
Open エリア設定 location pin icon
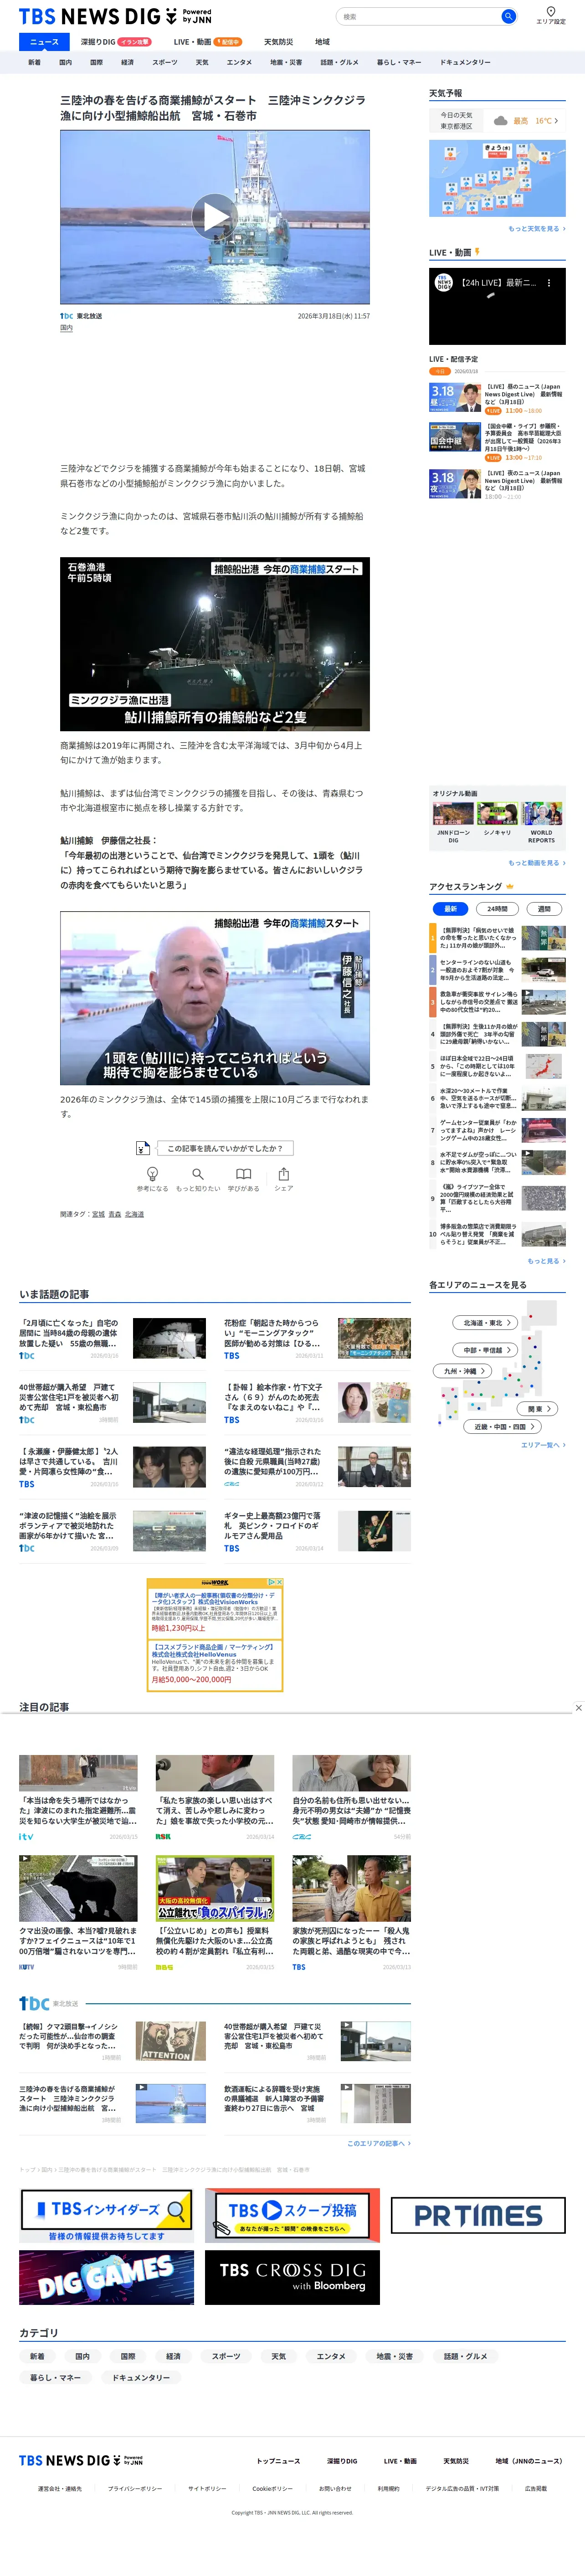click(x=550, y=11)
